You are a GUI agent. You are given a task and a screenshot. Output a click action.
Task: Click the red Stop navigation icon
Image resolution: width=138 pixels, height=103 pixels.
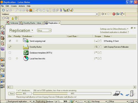click(x=114, y=14)
